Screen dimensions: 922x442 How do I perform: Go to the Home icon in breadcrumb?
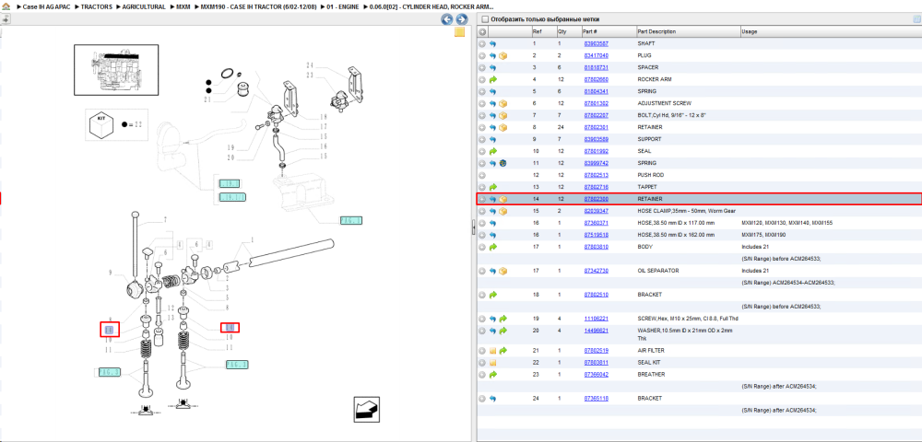(6, 6)
